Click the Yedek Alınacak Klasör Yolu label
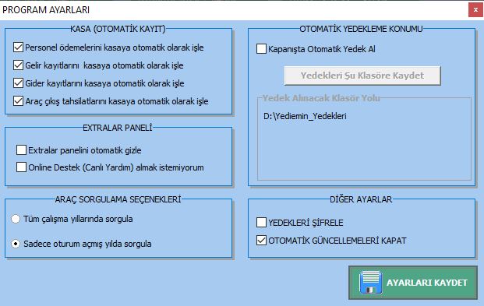 coord(321,98)
